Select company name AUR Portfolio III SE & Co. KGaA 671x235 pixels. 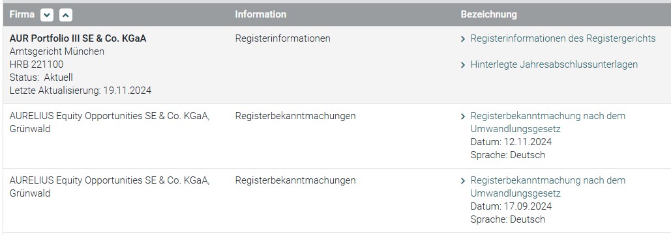tap(78, 38)
